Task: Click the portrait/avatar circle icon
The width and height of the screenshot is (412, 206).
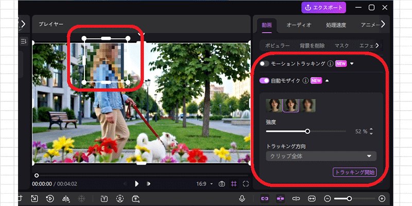Action: tap(120, 199)
